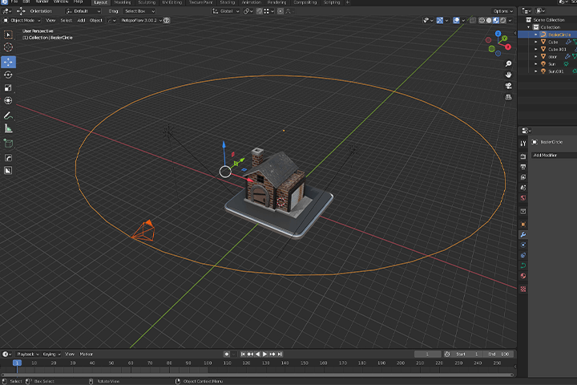The height and width of the screenshot is (385, 577).
Task: Collapse the Collection tree arrow
Action: 529,27
